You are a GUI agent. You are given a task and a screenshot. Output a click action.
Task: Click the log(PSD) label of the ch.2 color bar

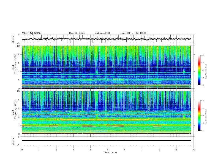[206, 117]
